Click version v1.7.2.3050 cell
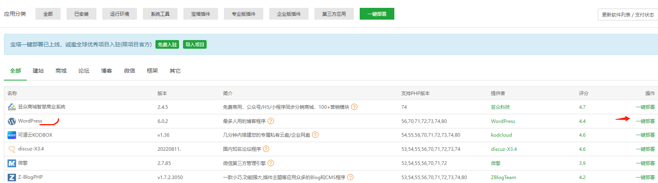This screenshot has height=183, width=658. (x=170, y=177)
